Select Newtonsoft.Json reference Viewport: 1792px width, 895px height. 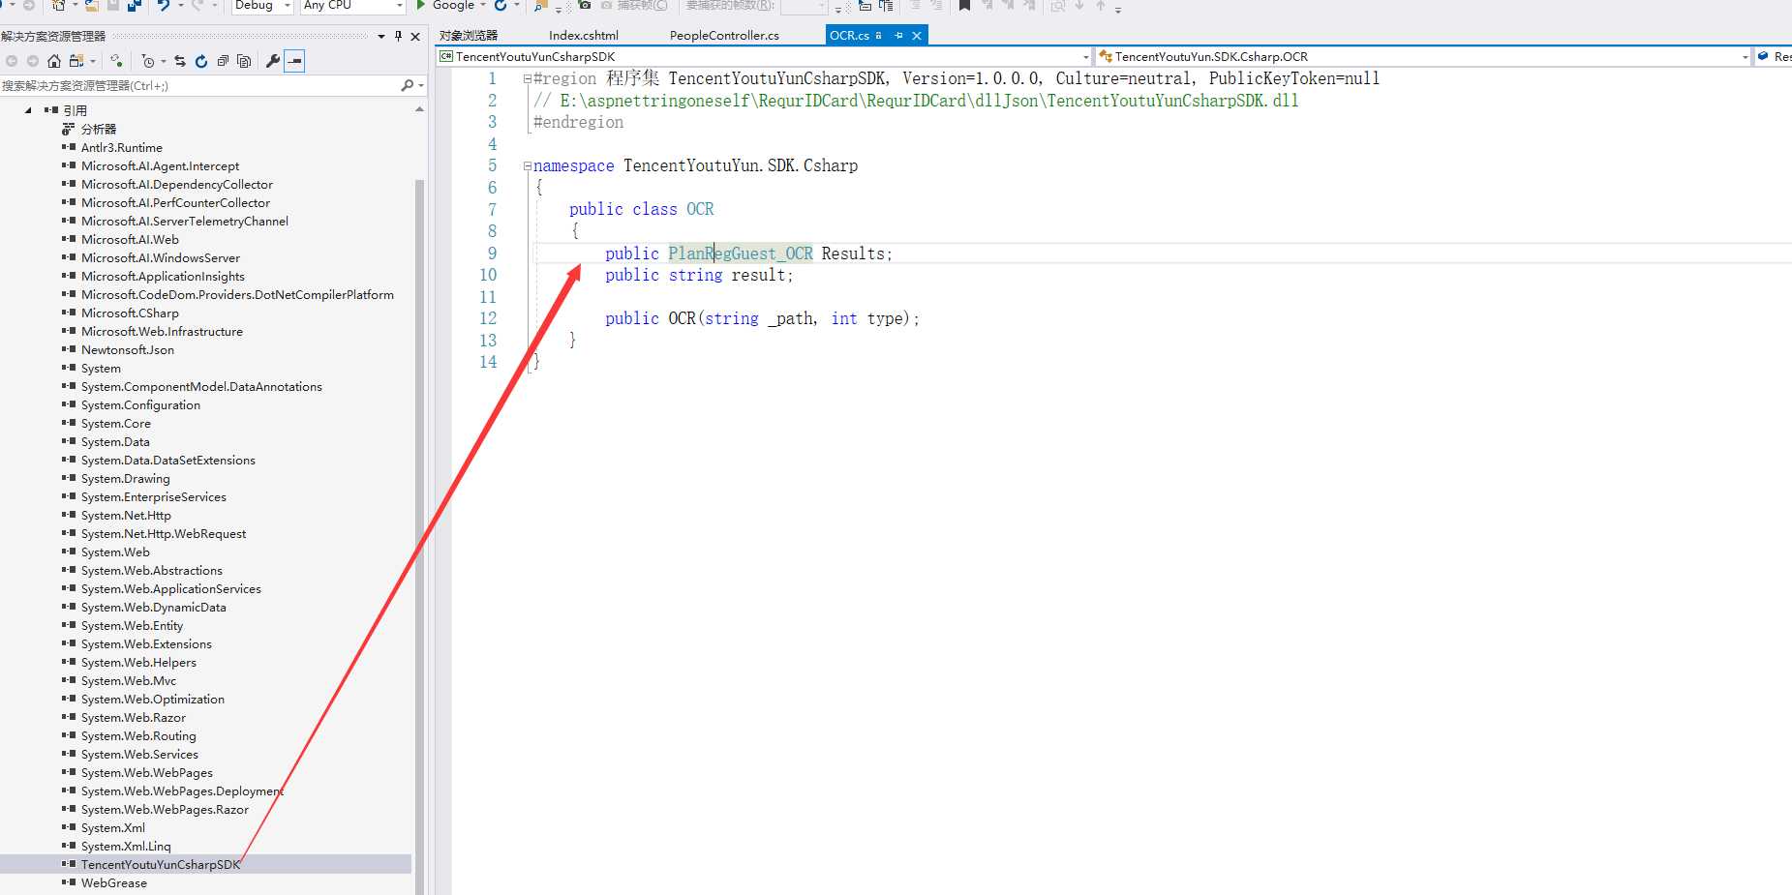pyautogui.click(x=128, y=350)
